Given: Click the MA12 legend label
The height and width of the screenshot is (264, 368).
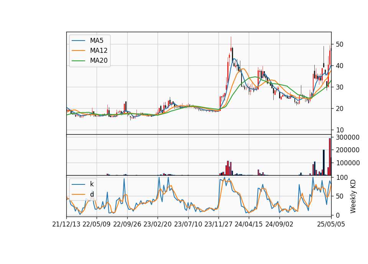Looking at the screenshot, I should pos(99,51).
